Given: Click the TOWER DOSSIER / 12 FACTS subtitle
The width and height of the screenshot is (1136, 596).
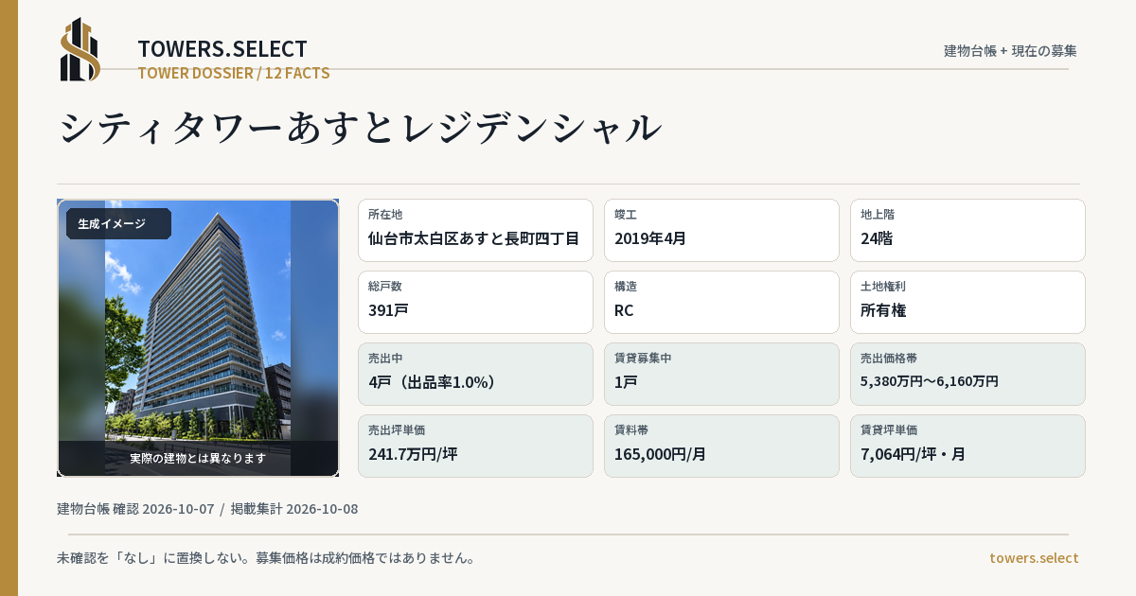Looking at the screenshot, I should click(234, 73).
